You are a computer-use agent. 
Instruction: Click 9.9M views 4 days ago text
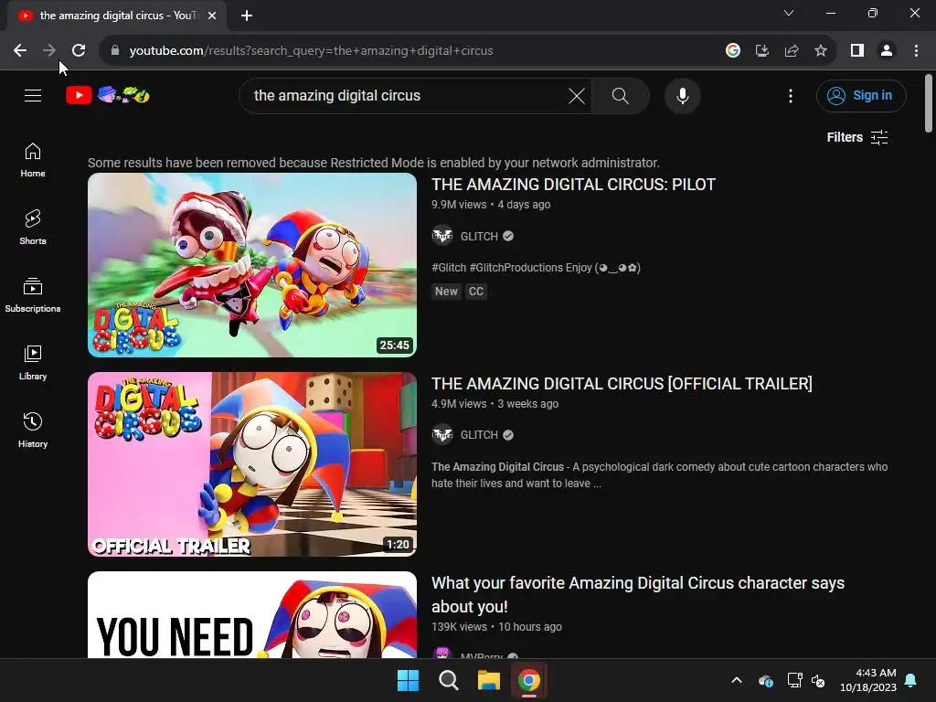(x=491, y=204)
